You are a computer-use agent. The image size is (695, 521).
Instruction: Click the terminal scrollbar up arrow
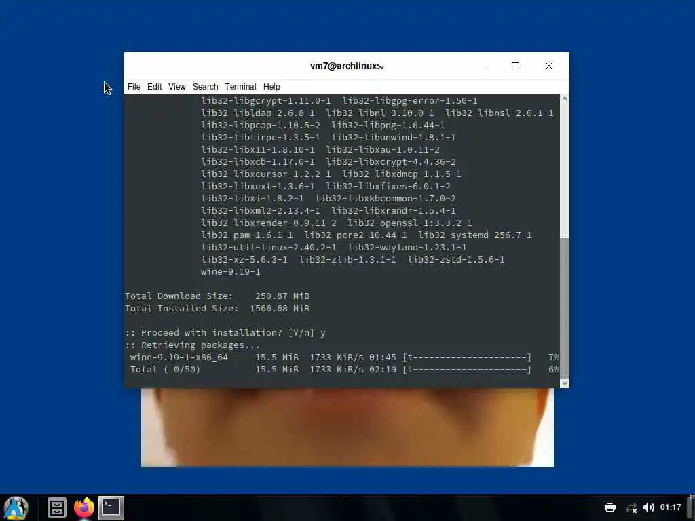tap(564, 98)
